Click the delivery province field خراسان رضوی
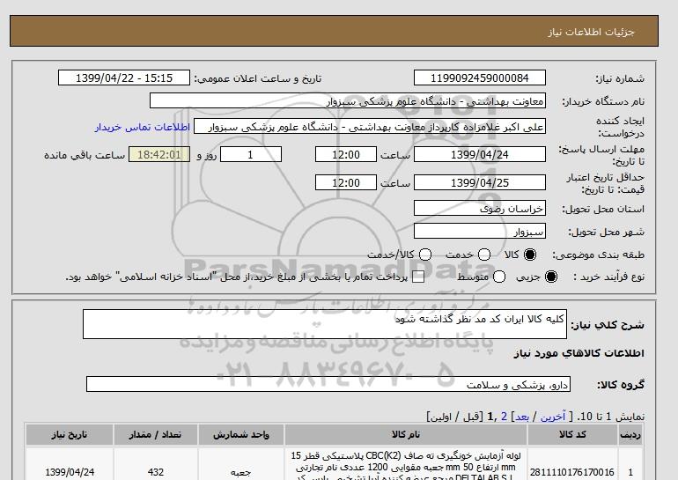 tap(480, 208)
